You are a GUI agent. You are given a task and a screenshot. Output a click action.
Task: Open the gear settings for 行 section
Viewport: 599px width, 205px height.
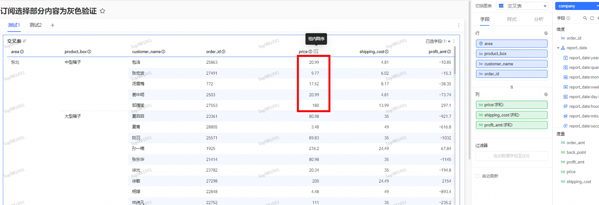(546, 33)
